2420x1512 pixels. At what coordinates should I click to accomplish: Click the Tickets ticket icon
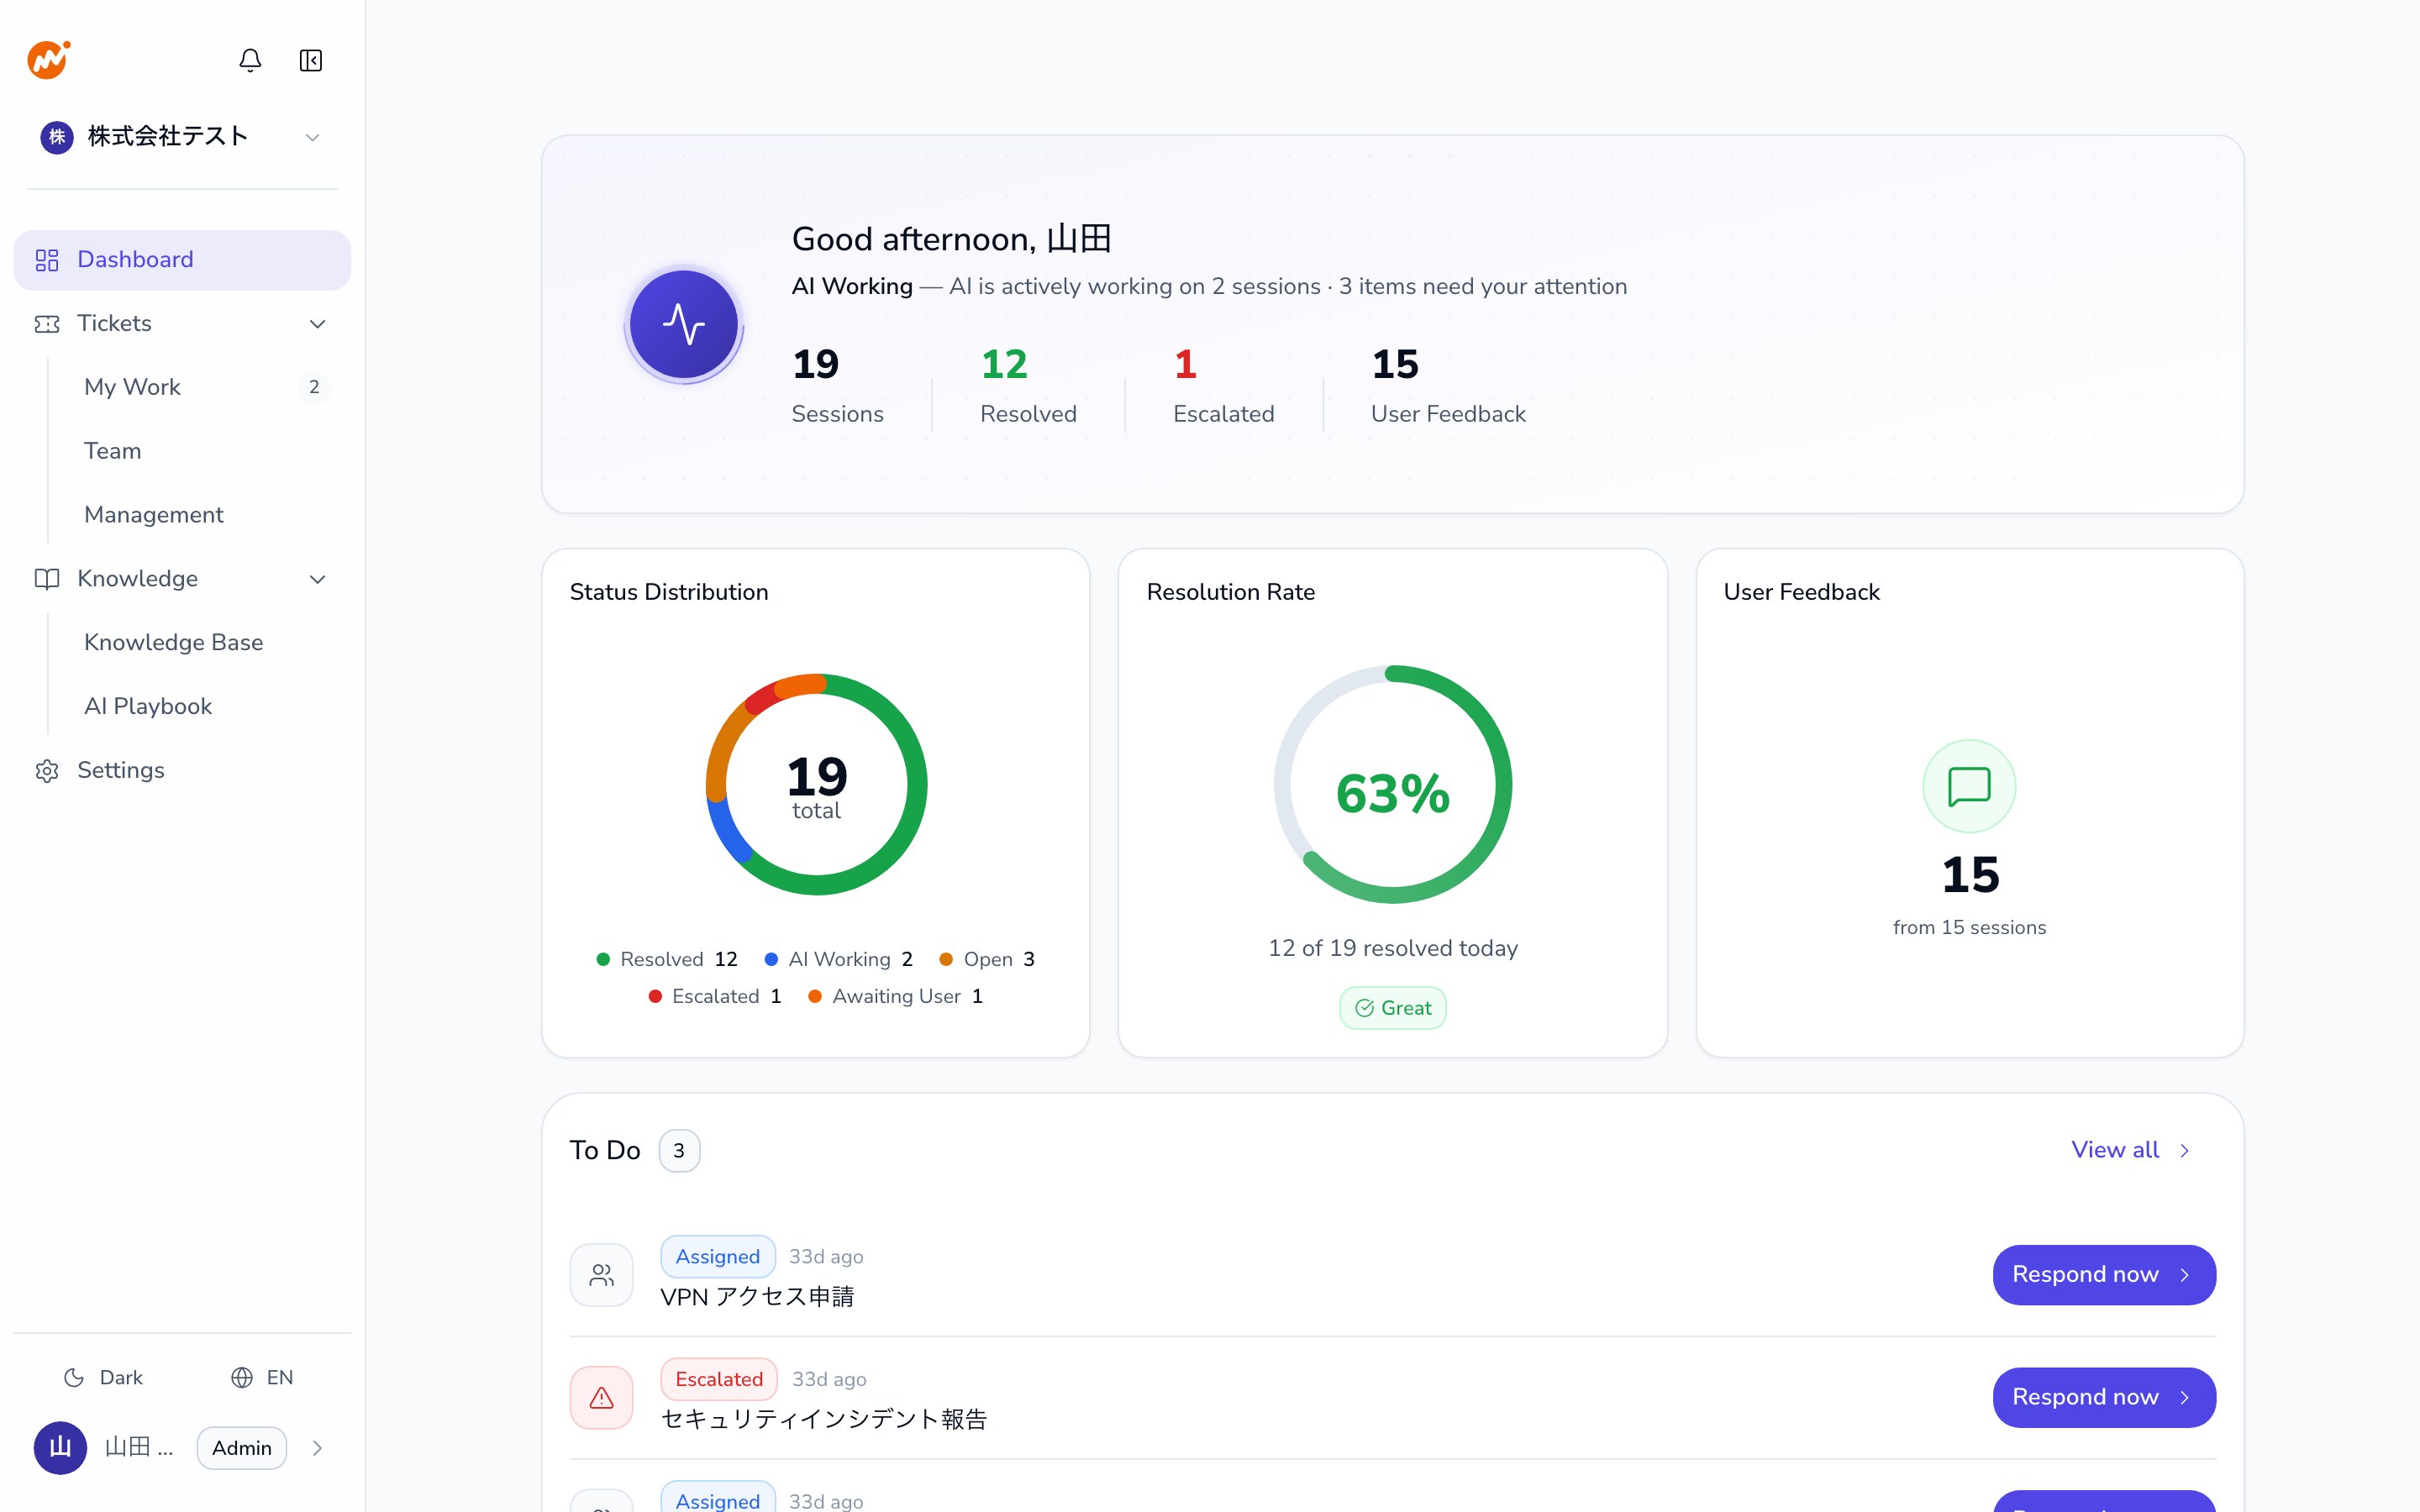tap(47, 324)
